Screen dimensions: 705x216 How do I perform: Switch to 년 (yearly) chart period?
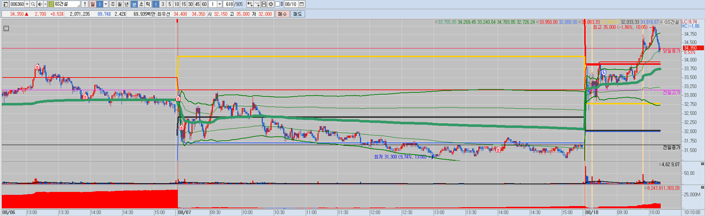[x=127, y=4]
